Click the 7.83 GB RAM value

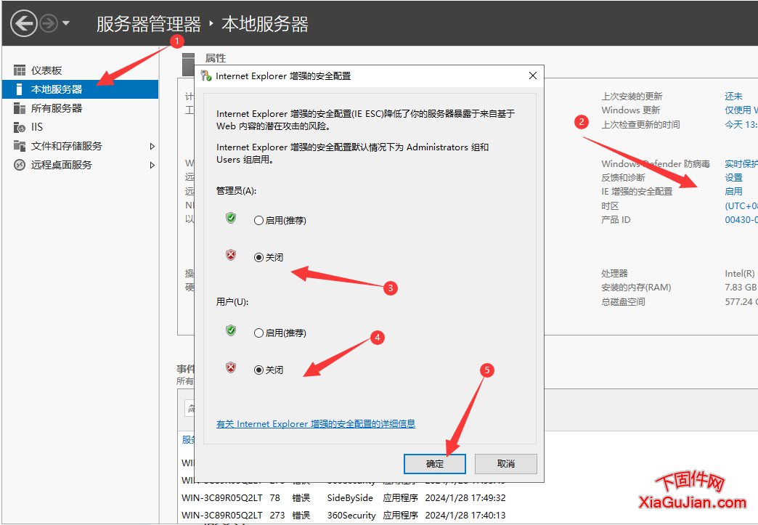[x=741, y=288]
